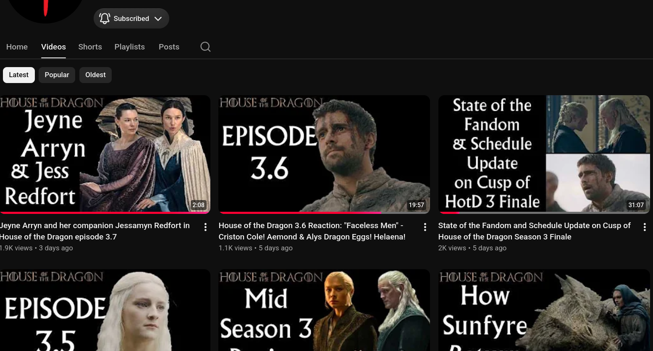Play the Episode 3.6 video thumbnail
The height and width of the screenshot is (351, 653).
[x=324, y=154]
